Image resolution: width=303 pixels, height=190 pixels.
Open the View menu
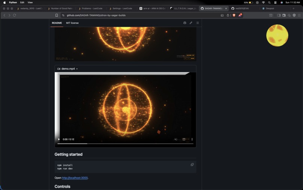tap(30, 2)
